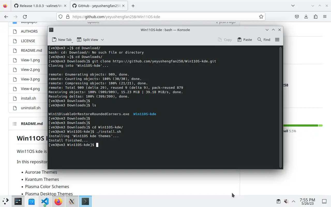Open AUTHORS file on GitHub
The height and width of the screenshot is (207, 331).
coord(29,31)
